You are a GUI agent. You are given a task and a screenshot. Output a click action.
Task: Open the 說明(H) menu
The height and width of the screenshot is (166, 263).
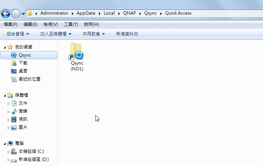pyautogui.click(x=91, y=24)
